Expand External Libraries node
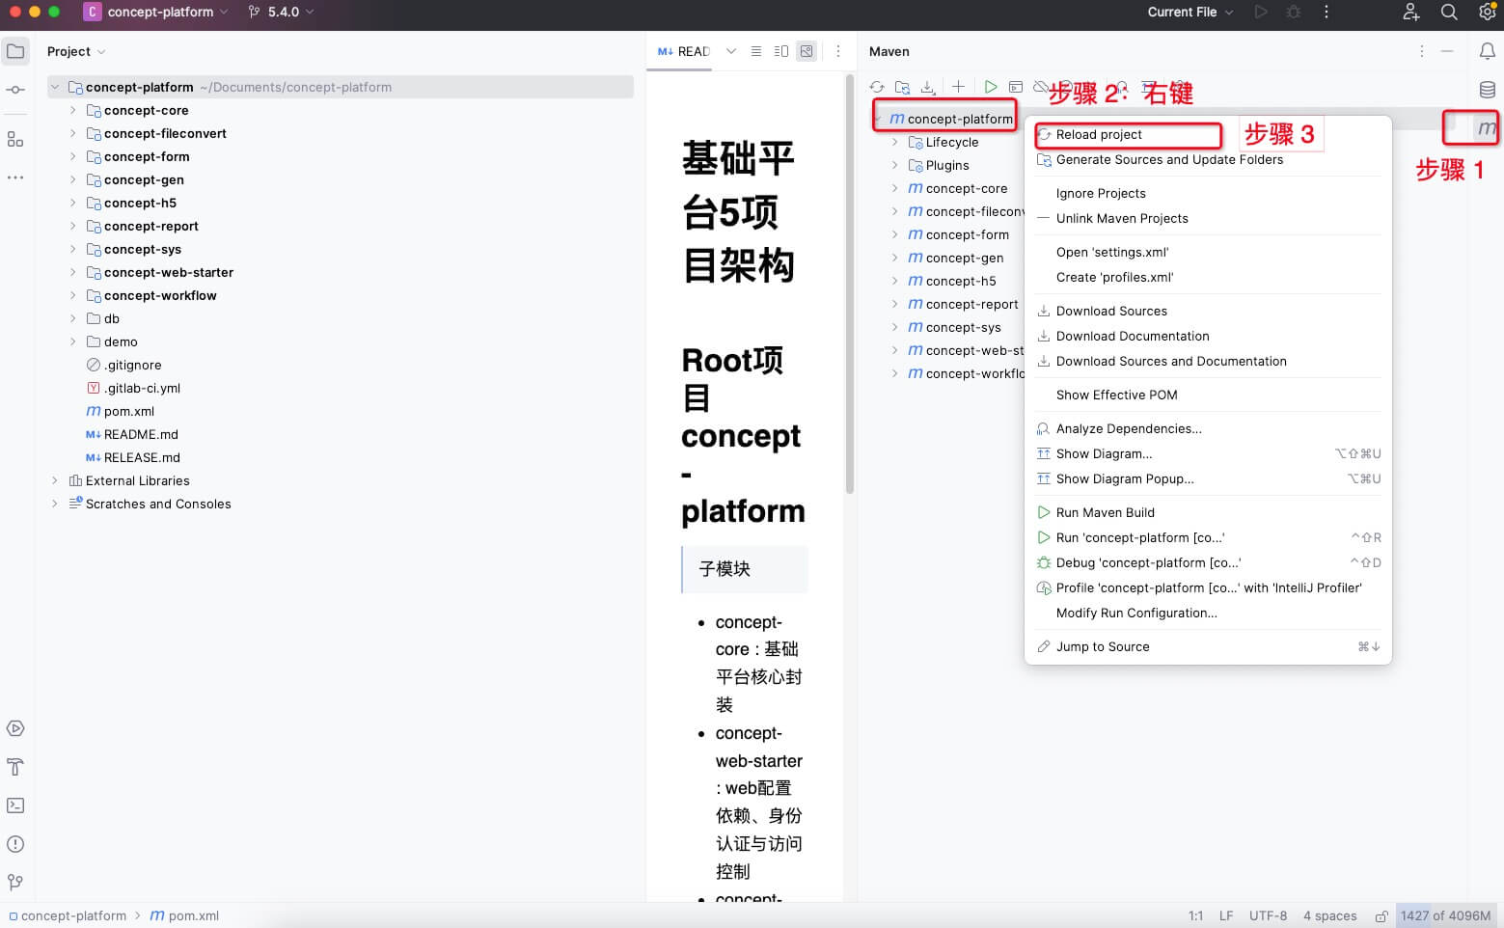The width and height of the screenshot is (1504, 928). [55, 480]
